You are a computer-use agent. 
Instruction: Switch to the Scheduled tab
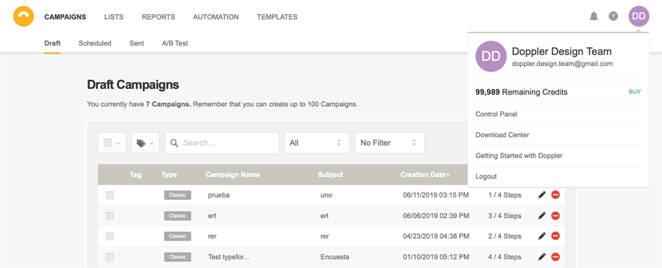coord(95,43)
